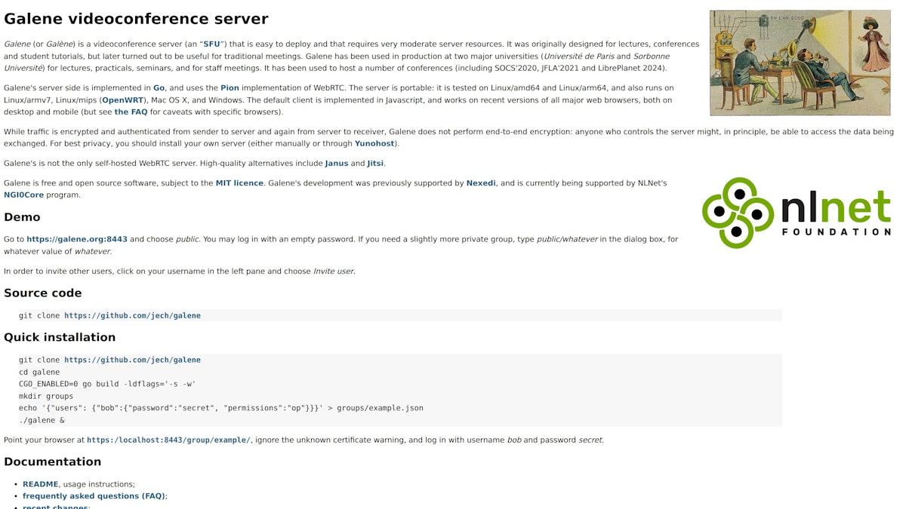
Task: Open the Pion WebRTC link
Action: (x=230, y=88)
